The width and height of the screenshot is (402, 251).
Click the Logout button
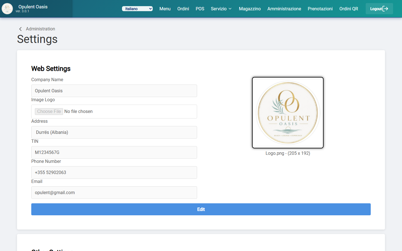[x=379, y=9]
